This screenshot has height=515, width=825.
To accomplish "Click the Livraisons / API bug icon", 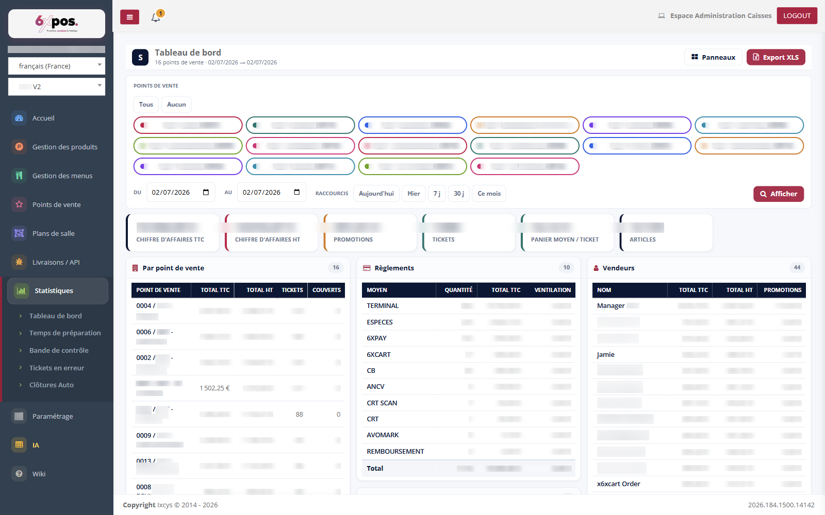I will (x=19, y=262).
